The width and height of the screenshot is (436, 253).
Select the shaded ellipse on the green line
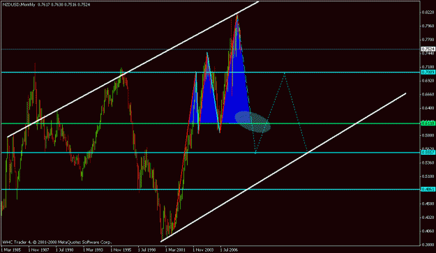click(253, 122)
